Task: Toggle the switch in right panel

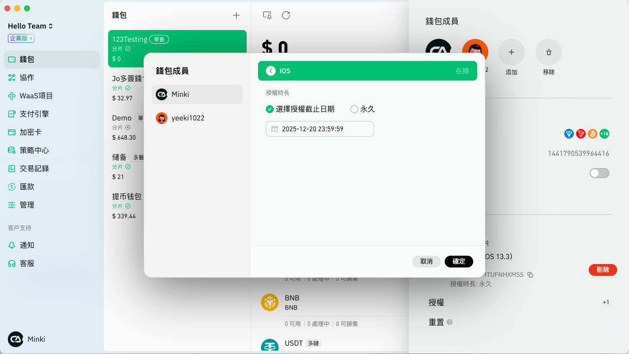Action: tap(599, 173)
